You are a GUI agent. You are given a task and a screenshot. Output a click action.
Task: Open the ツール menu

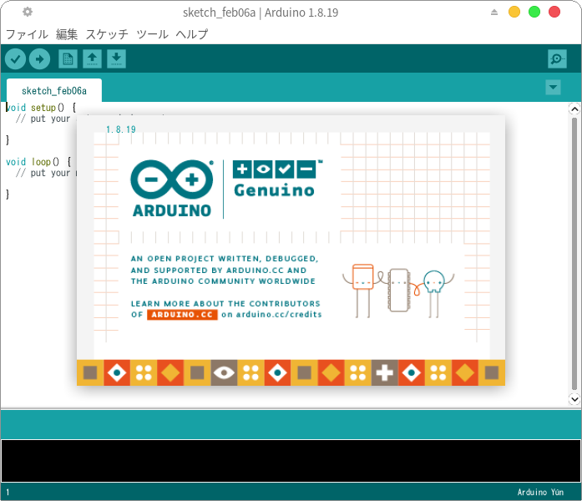[152, 34]
